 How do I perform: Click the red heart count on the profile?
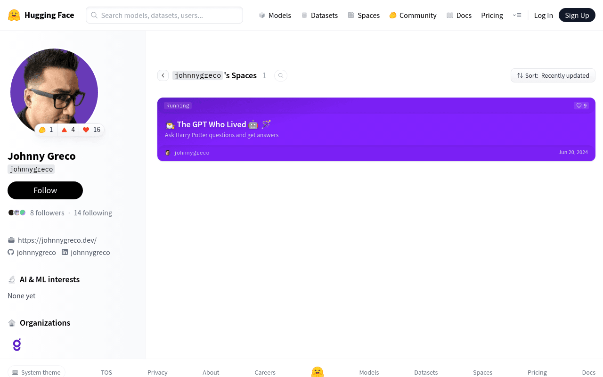[x=91, y=130]
